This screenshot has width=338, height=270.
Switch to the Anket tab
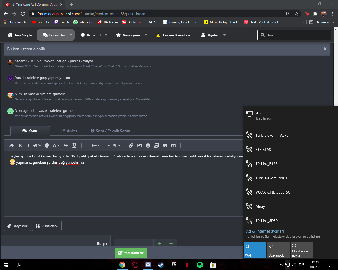coord(69,131)
